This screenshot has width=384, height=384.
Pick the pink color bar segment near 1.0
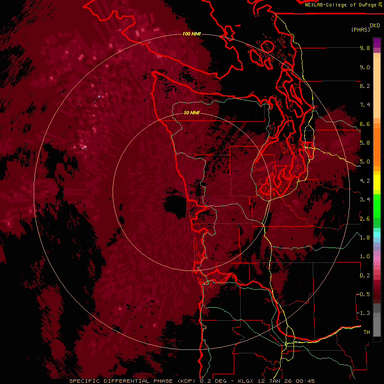pyautogui.click(x=377, y=259)
